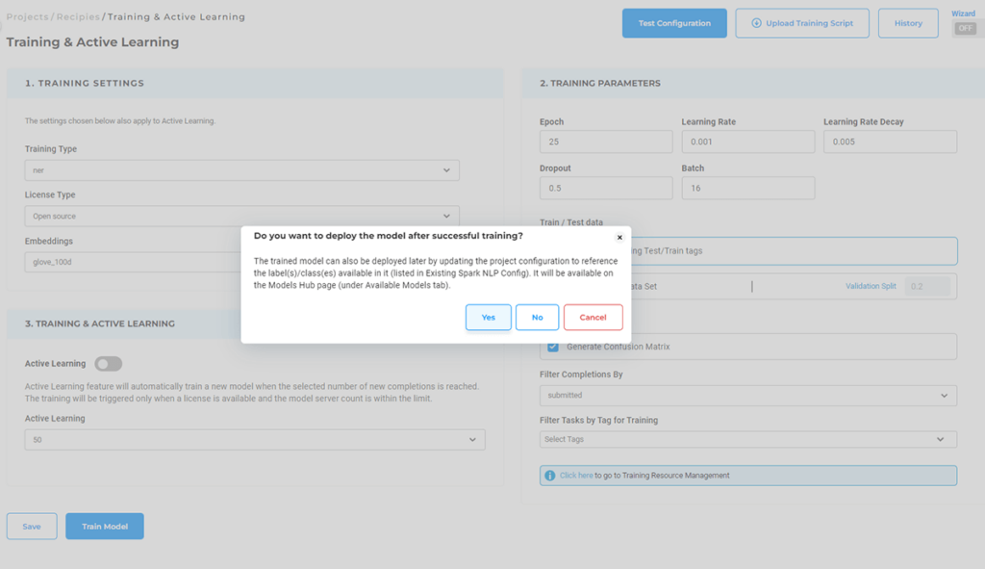Open the History page

tap(908, 23)
